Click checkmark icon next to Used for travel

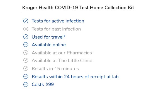[26, 37]
